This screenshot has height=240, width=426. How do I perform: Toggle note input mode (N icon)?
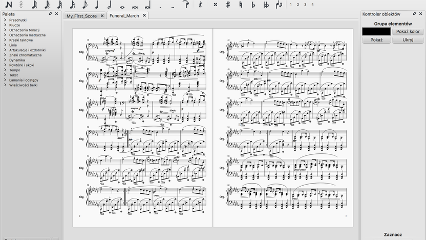(x=9, y=4)
